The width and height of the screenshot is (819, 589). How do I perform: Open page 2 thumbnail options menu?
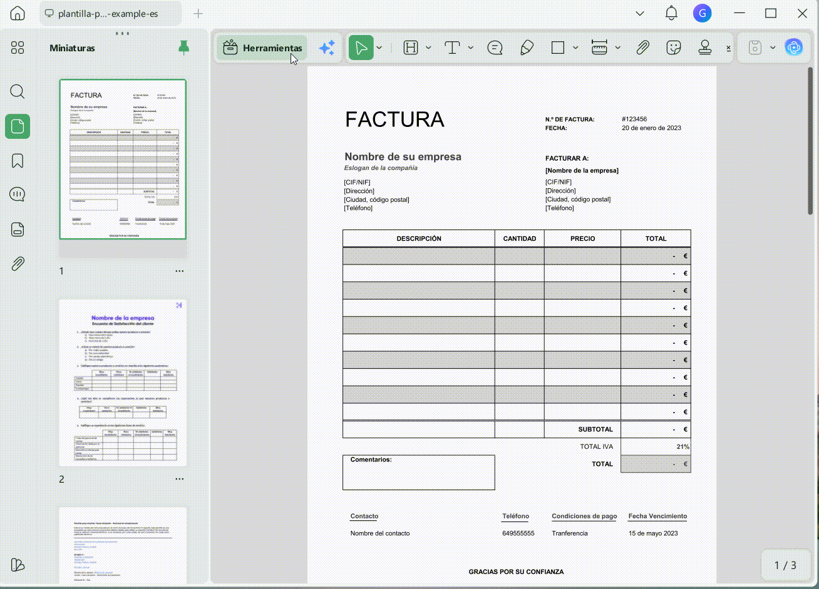pyautogui.click(x=180, y=480)
